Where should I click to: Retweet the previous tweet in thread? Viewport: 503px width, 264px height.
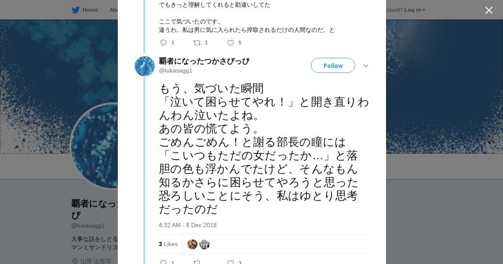pos(197,43)
